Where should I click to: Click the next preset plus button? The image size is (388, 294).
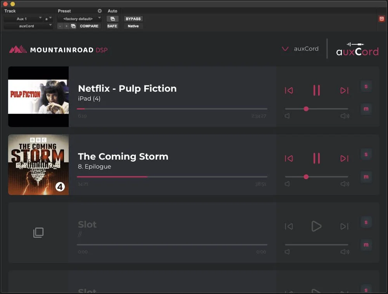[x=66, y=26]
